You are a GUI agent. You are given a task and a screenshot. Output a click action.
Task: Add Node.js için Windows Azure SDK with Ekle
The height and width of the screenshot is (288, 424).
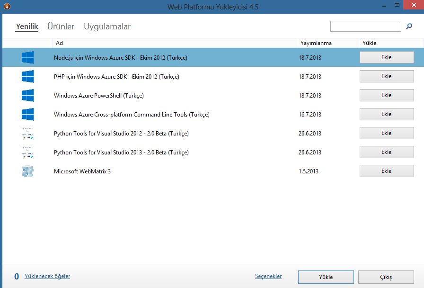[387, 57]
